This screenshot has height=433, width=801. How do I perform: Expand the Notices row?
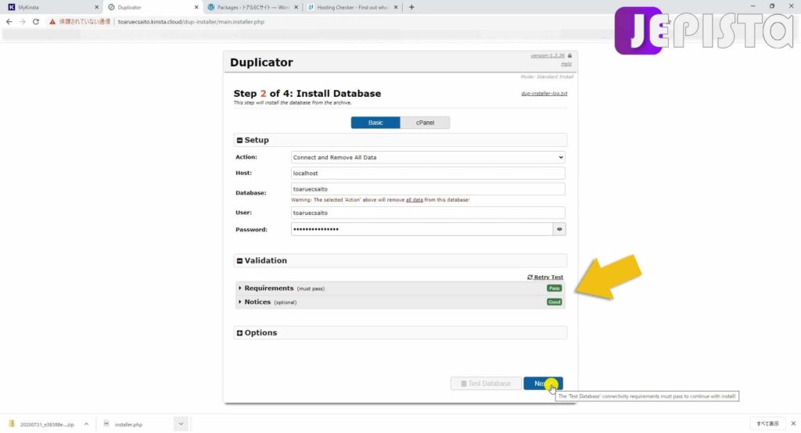(400, 302)
